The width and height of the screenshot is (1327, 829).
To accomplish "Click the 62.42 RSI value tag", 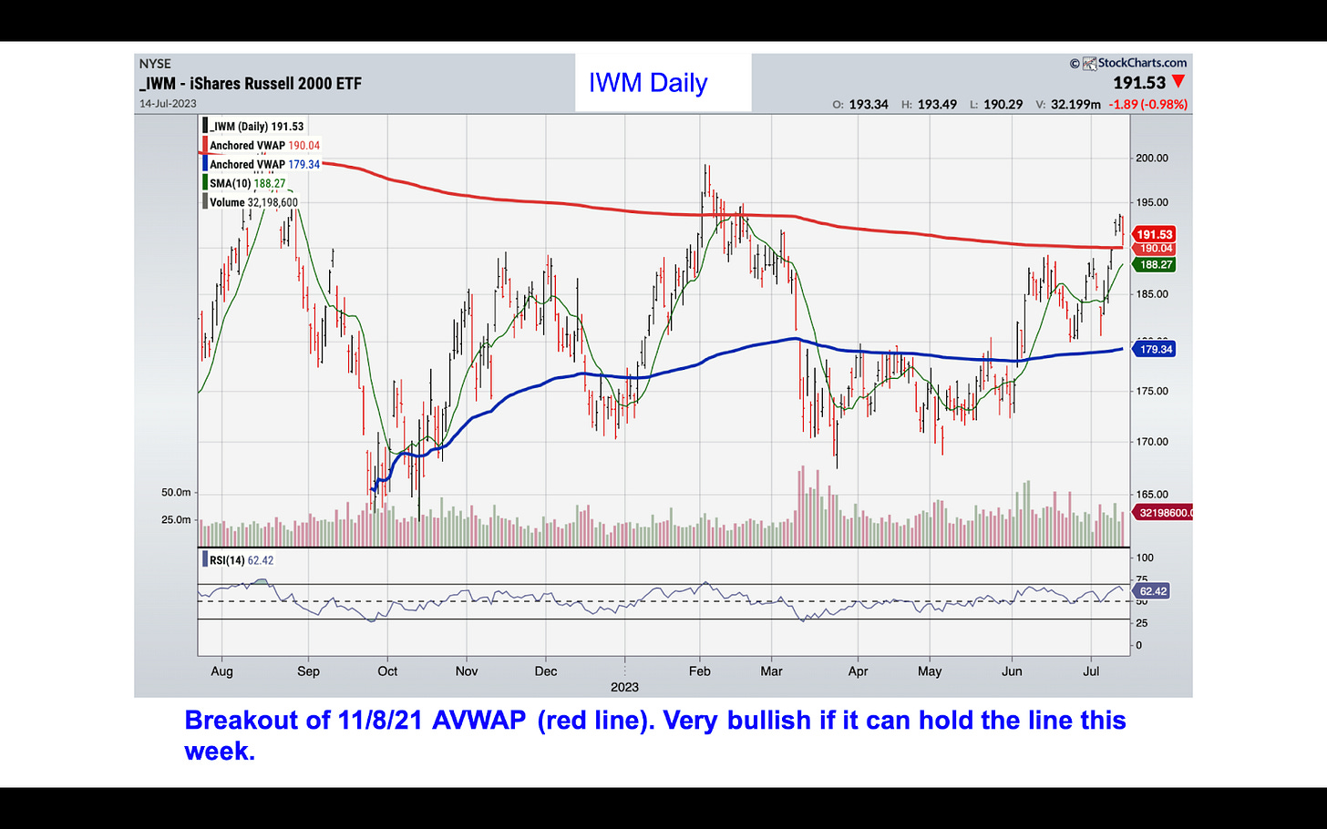I will 1151,592.
